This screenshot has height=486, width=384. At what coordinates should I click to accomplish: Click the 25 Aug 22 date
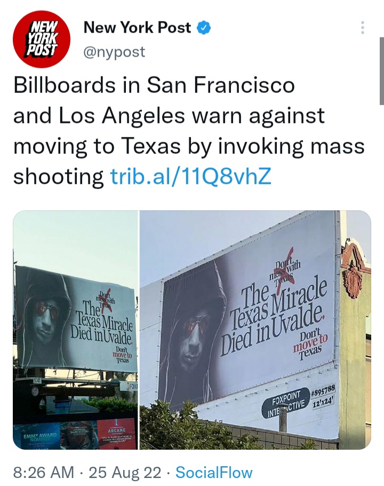125,472
